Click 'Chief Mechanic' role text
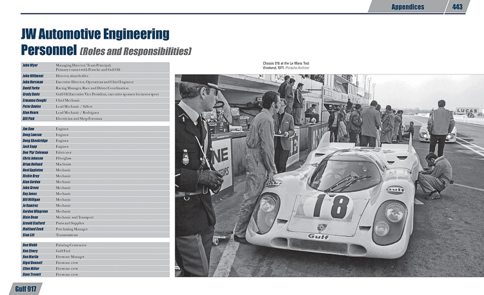This screenshot has width=484, height=295. point(68,101)
